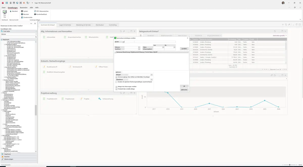This screenshot has height=167, width=303.
Task: Select Stapeldruck wiederholen in the navigation tree
Action: 11,151
